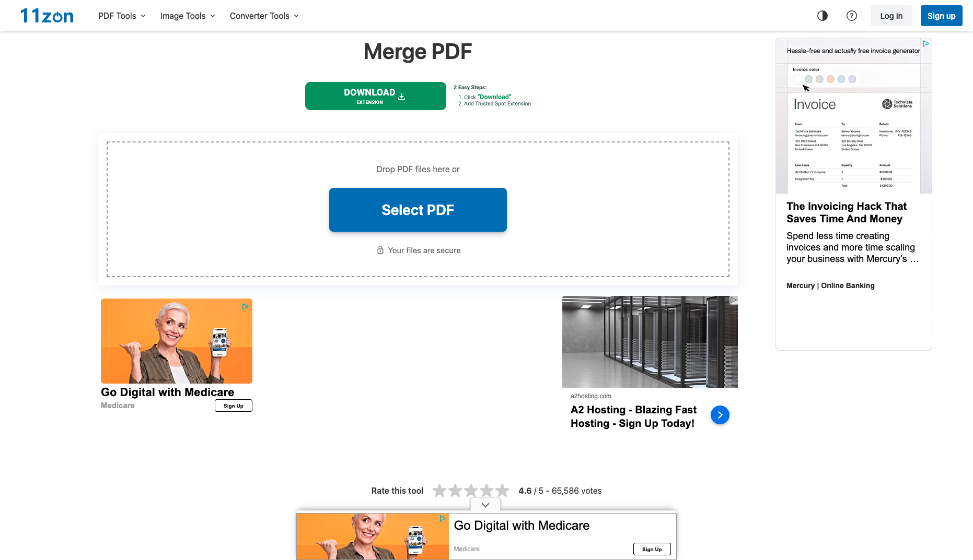Expand the PDF Tools menu

coord(122,16)
